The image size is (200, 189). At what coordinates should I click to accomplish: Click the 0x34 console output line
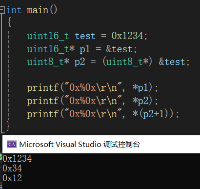click(x=12, y=168)
